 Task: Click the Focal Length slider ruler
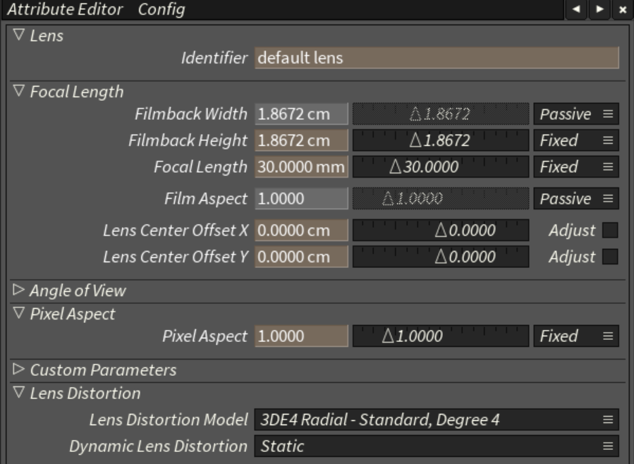pos(440,167)
